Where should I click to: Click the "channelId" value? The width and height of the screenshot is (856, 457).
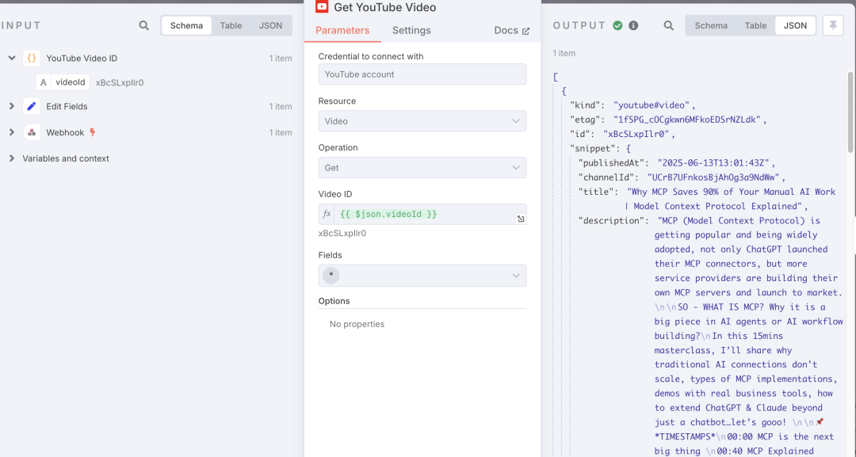click(713, 177)
